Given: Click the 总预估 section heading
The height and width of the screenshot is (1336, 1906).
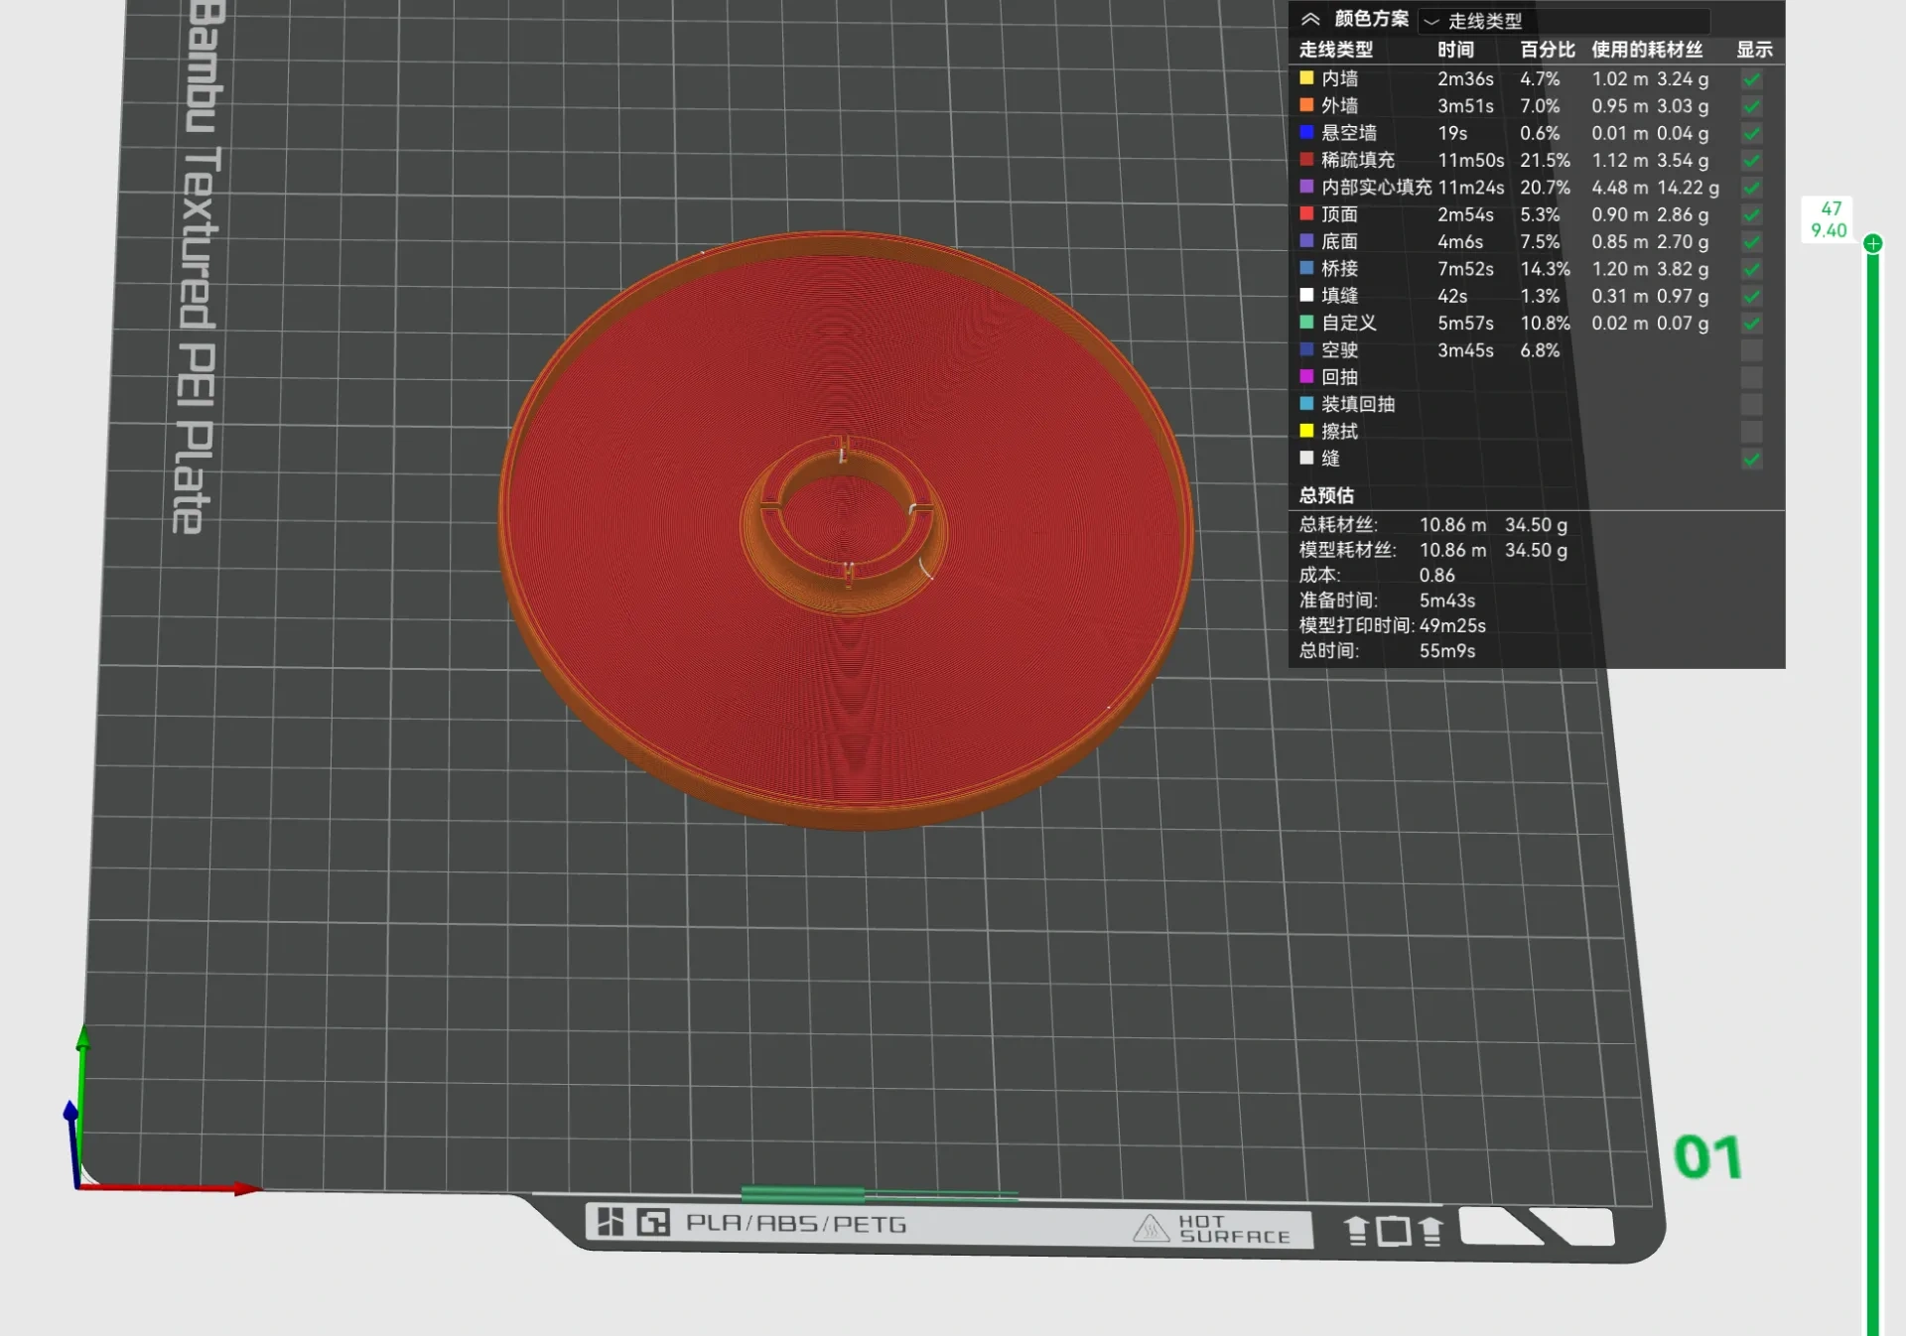Looking at the screenshot, I should tap(1326, 495).
